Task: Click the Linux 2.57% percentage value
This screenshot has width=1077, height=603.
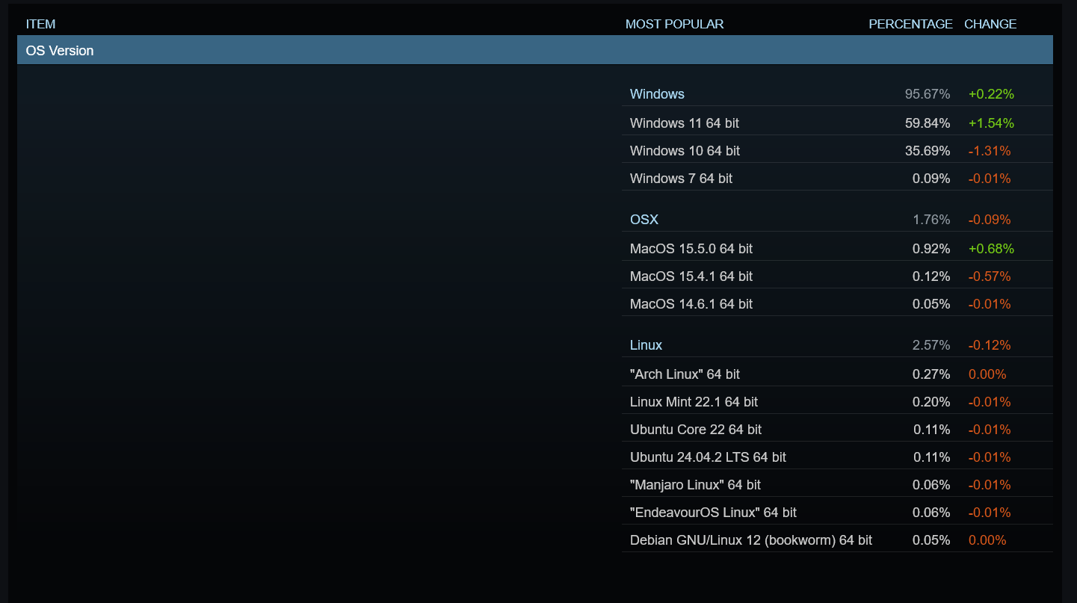Action: (x=931, y=345)
